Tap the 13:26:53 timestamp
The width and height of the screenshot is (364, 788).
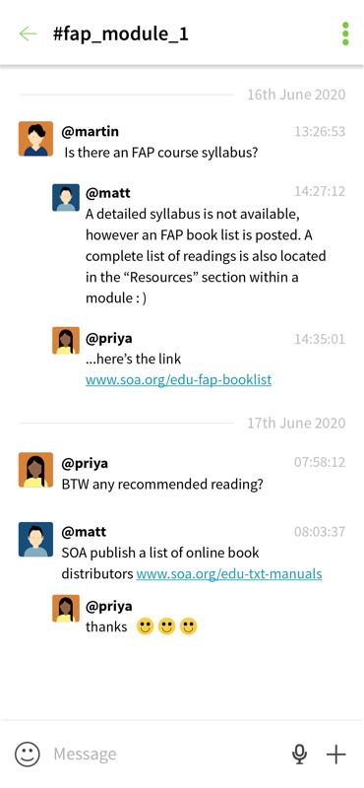(320, 132)
